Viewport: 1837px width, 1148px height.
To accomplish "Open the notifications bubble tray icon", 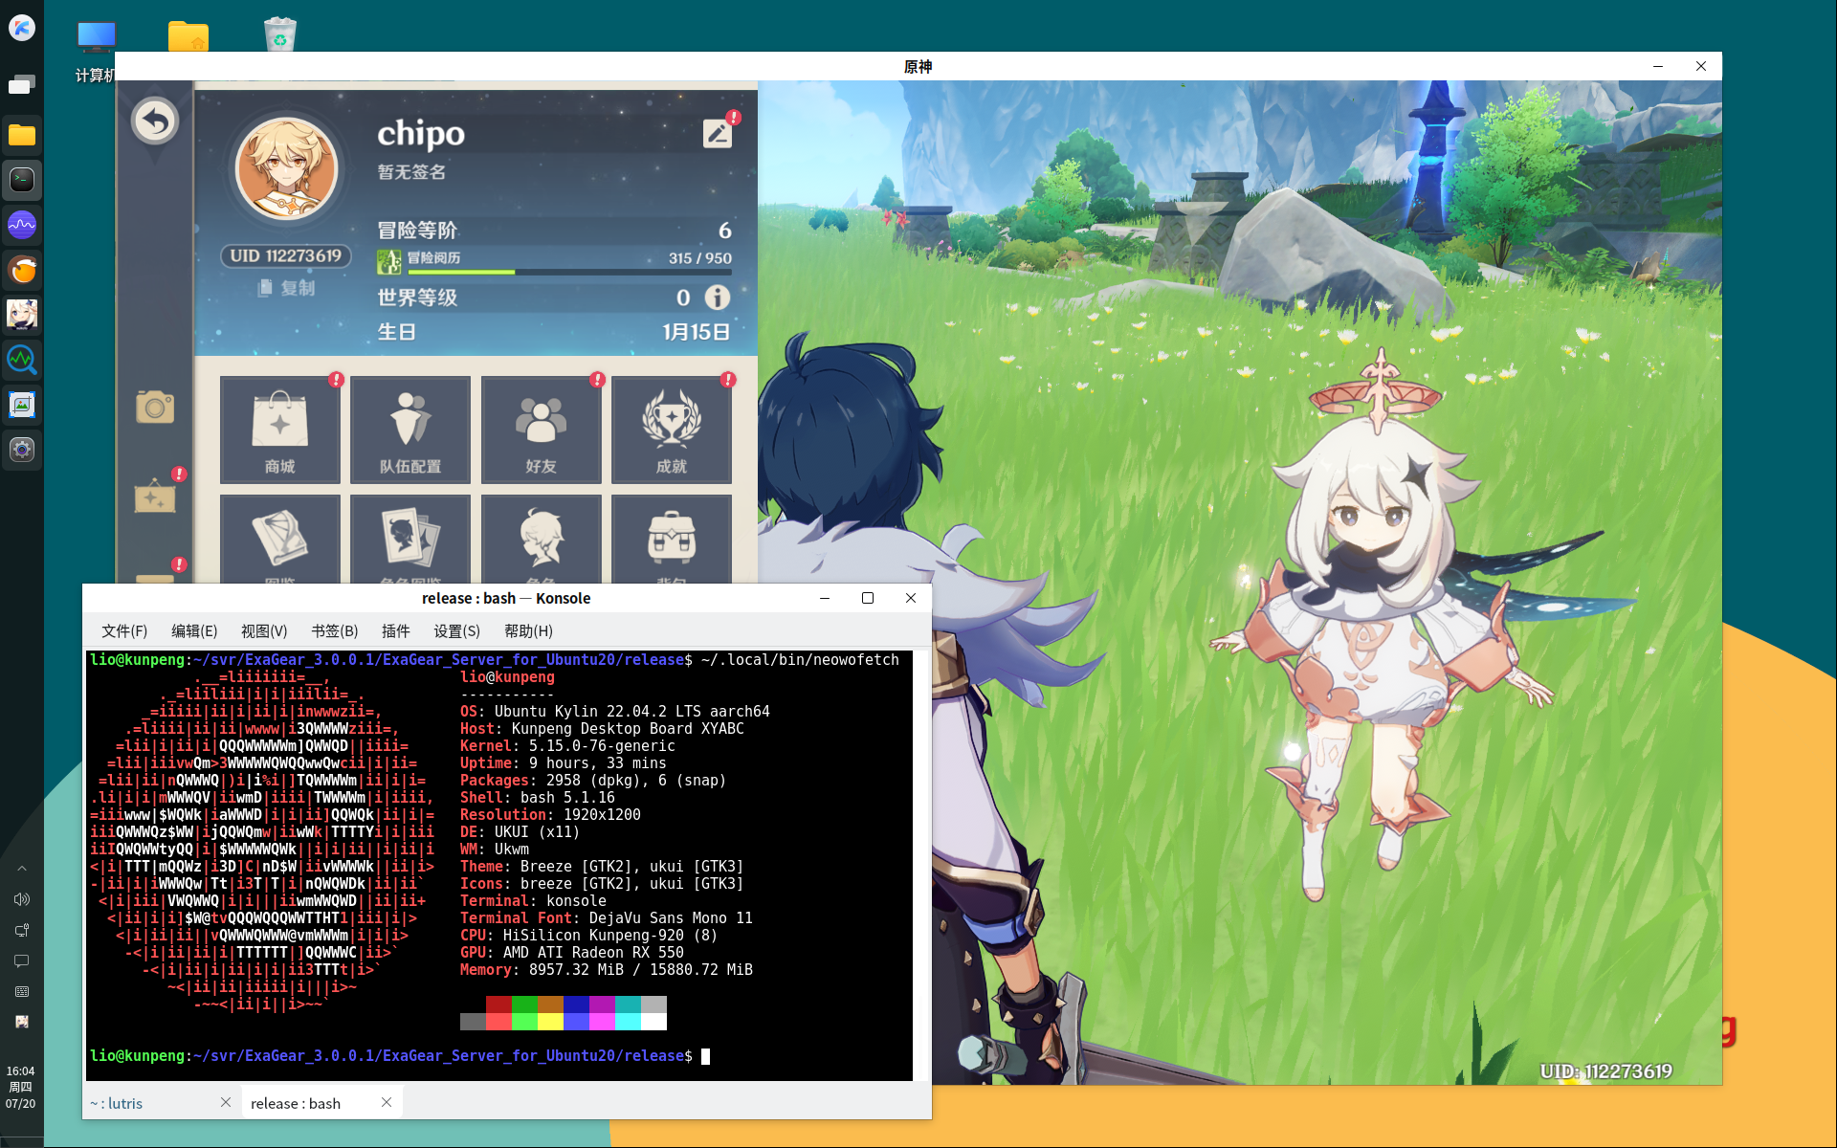I will [22, 960].
